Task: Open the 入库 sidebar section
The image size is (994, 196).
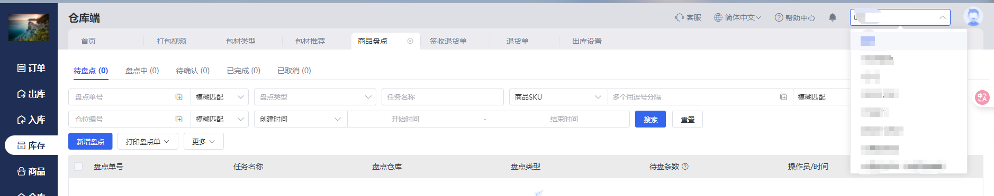Action: [31, 120]
